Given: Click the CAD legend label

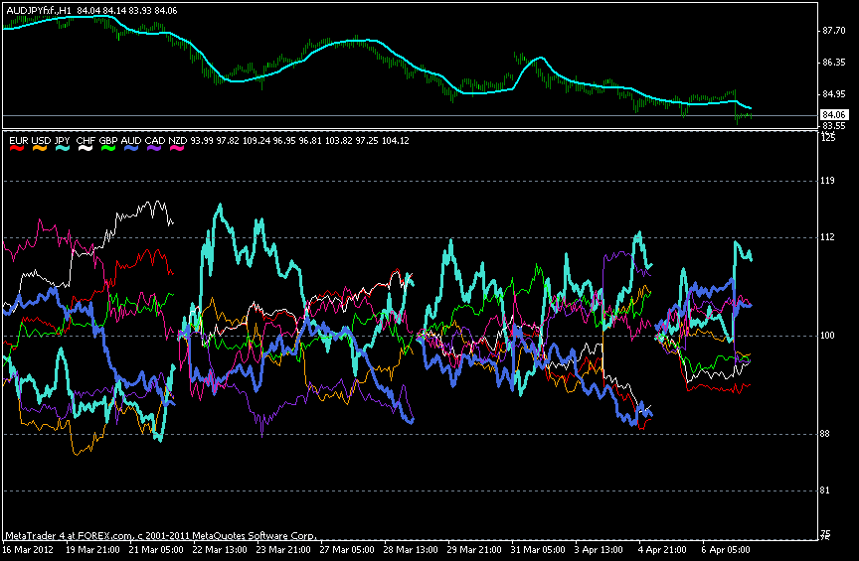Looking at the screenshot, I should tap(155, 141).
